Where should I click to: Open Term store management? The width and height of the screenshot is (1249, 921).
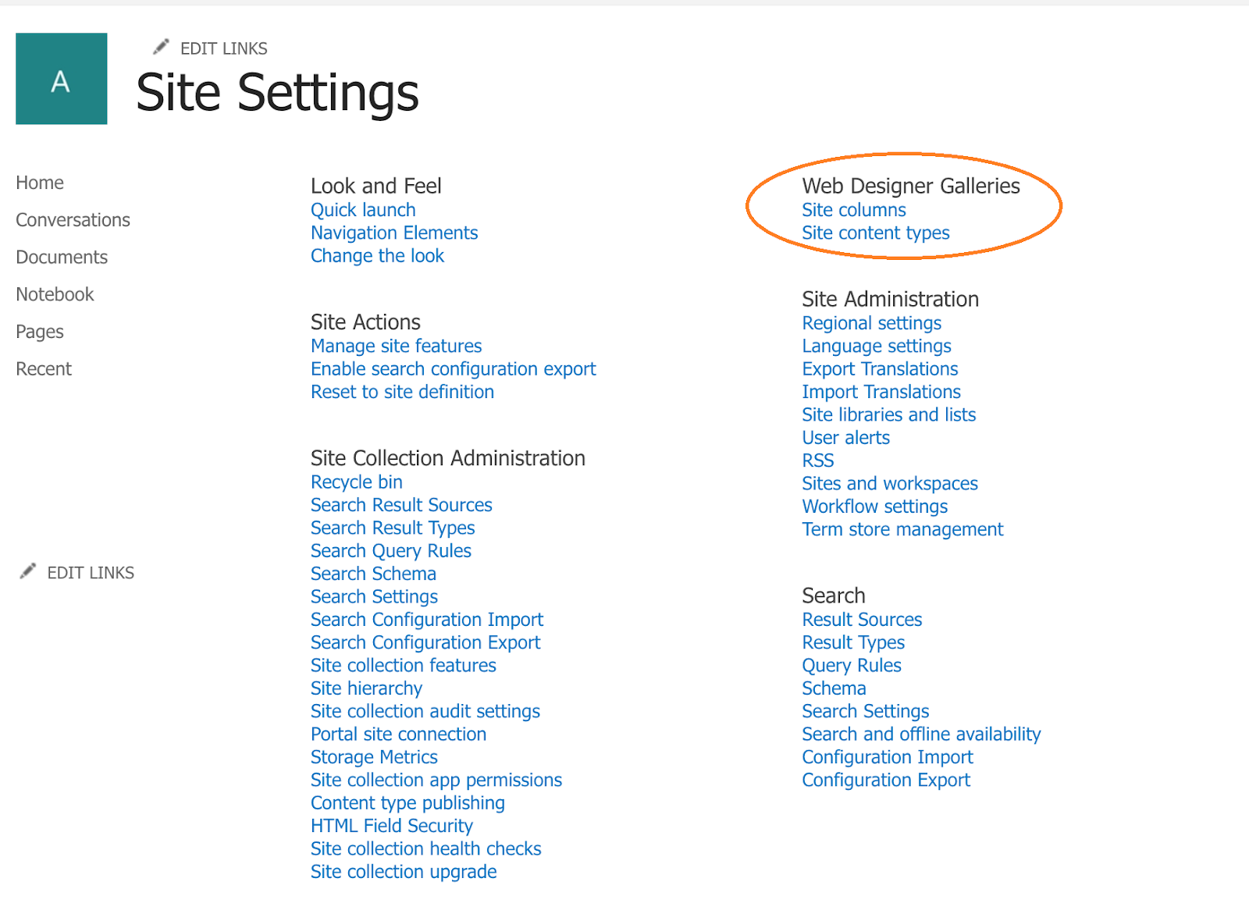(902, 529)
